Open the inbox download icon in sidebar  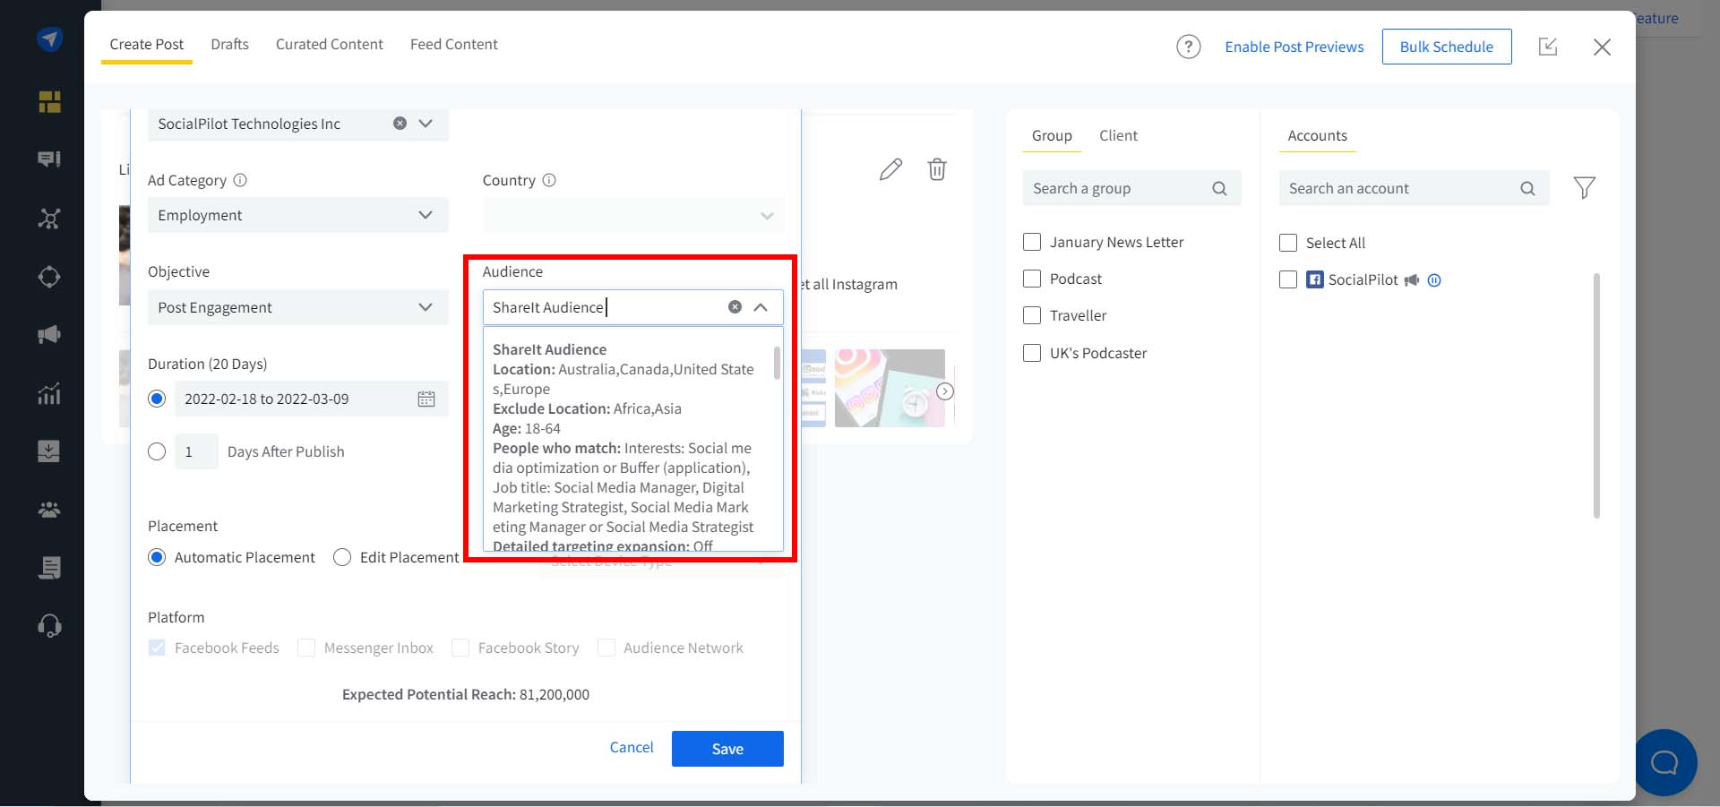click(x=49, y=451)
